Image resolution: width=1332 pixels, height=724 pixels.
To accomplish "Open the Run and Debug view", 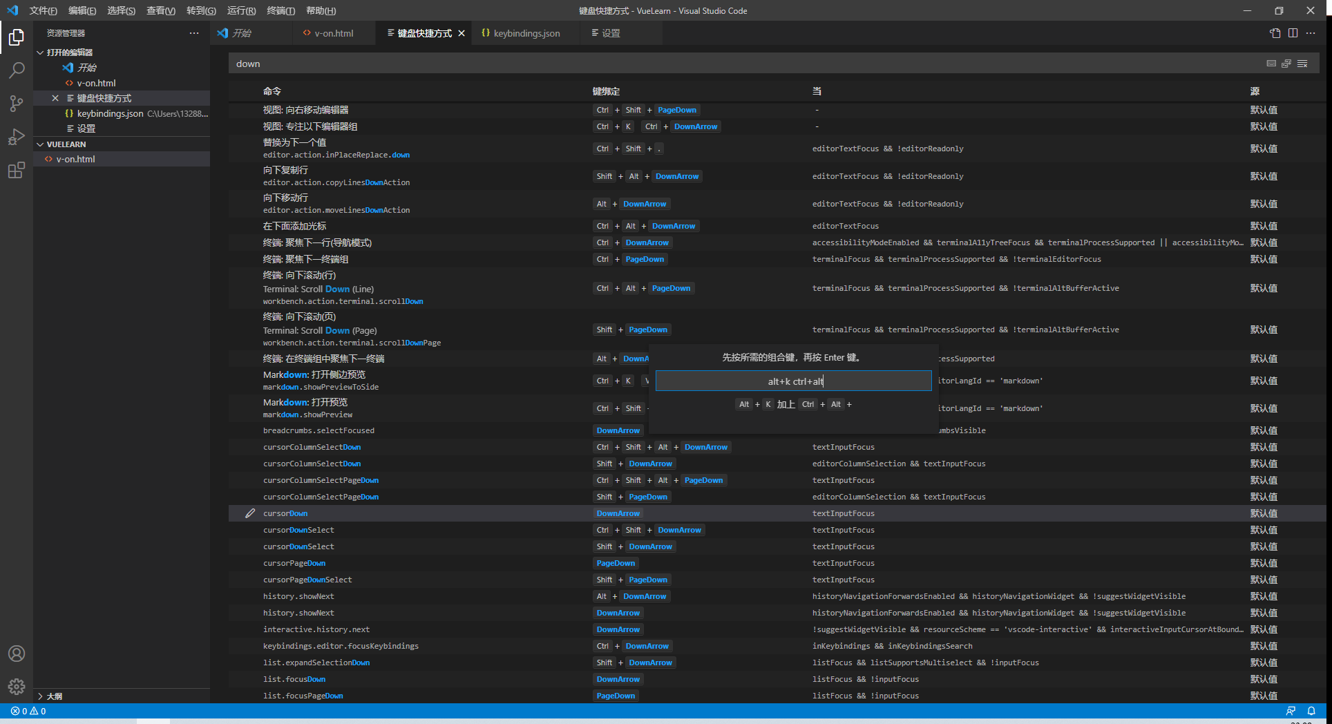I will click(17, 137).
